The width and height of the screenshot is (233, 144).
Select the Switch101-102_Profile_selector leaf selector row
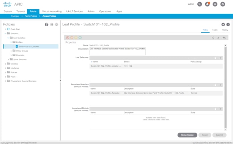[156, 66]
